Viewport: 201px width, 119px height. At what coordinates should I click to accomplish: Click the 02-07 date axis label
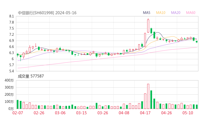pyautogui.click(x=18, y=113)
